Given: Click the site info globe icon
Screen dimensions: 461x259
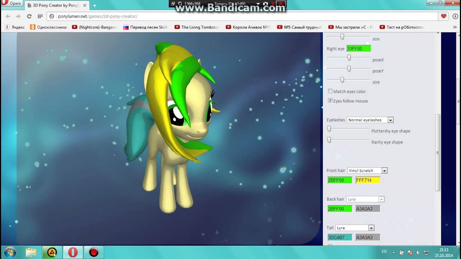Looking at the screenshot, I should tap(52, 16).
